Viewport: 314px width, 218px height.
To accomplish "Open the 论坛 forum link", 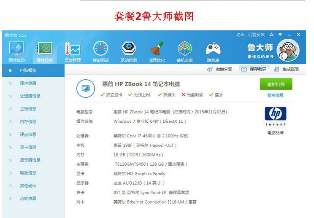I will pos(241,35).
